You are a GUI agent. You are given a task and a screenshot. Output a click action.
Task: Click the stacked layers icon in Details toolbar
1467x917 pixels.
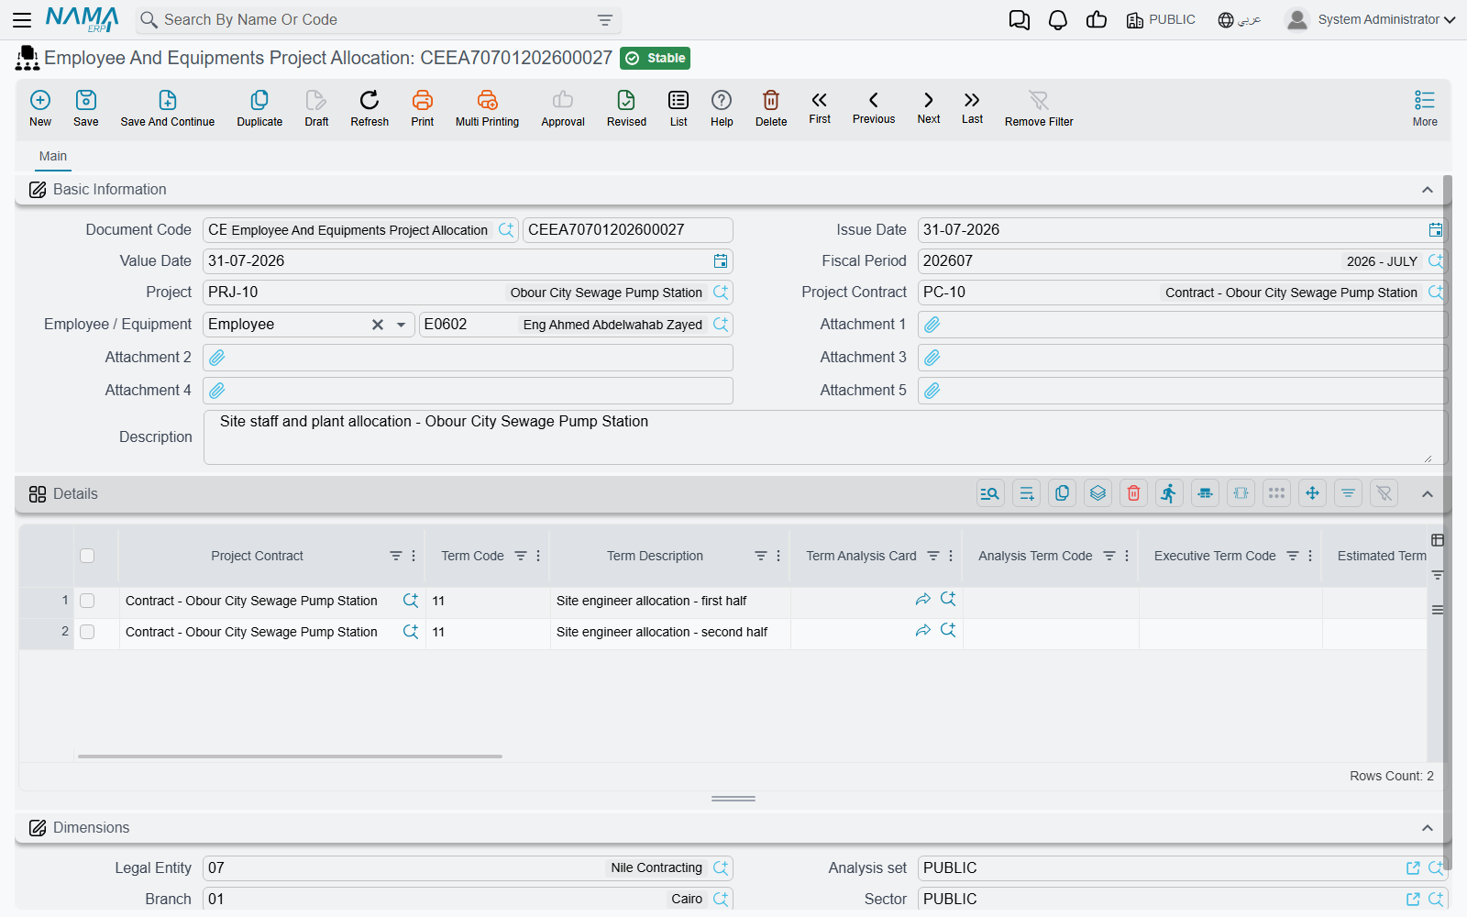coord(1097,493)
